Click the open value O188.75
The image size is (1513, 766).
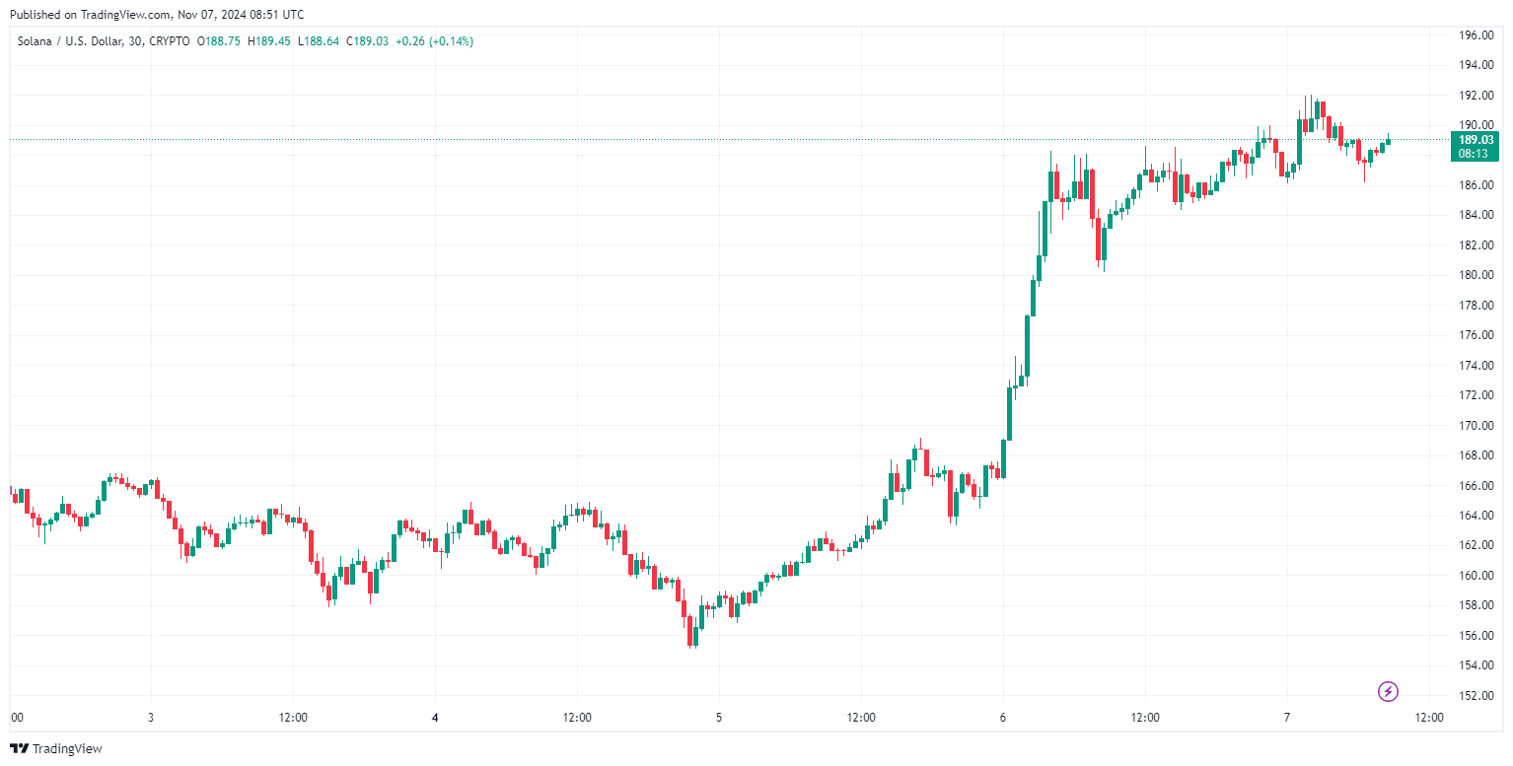[220, 41]
